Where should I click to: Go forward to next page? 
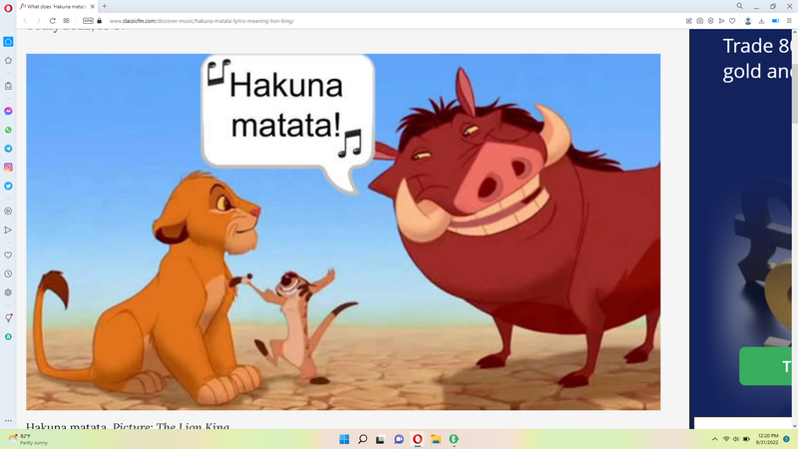38,21
